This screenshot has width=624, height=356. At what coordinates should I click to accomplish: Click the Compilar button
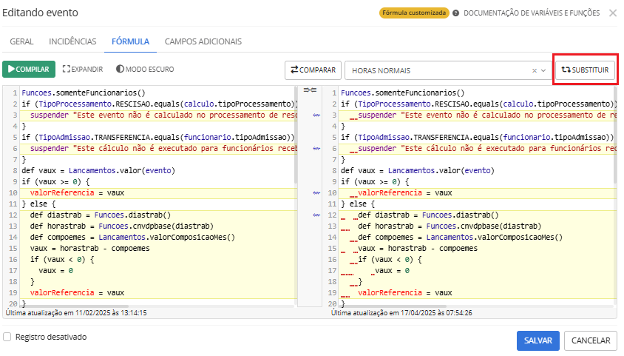[x=29, y=70]
